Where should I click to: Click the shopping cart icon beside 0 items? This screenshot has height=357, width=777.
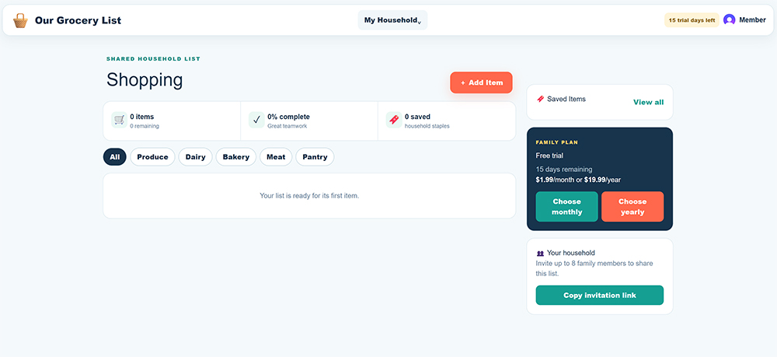click(x=119, y=120)
